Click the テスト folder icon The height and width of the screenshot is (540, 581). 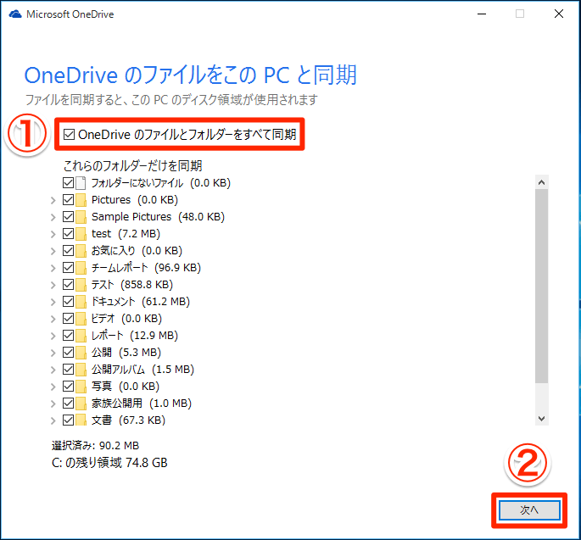(x=81, y=285)
